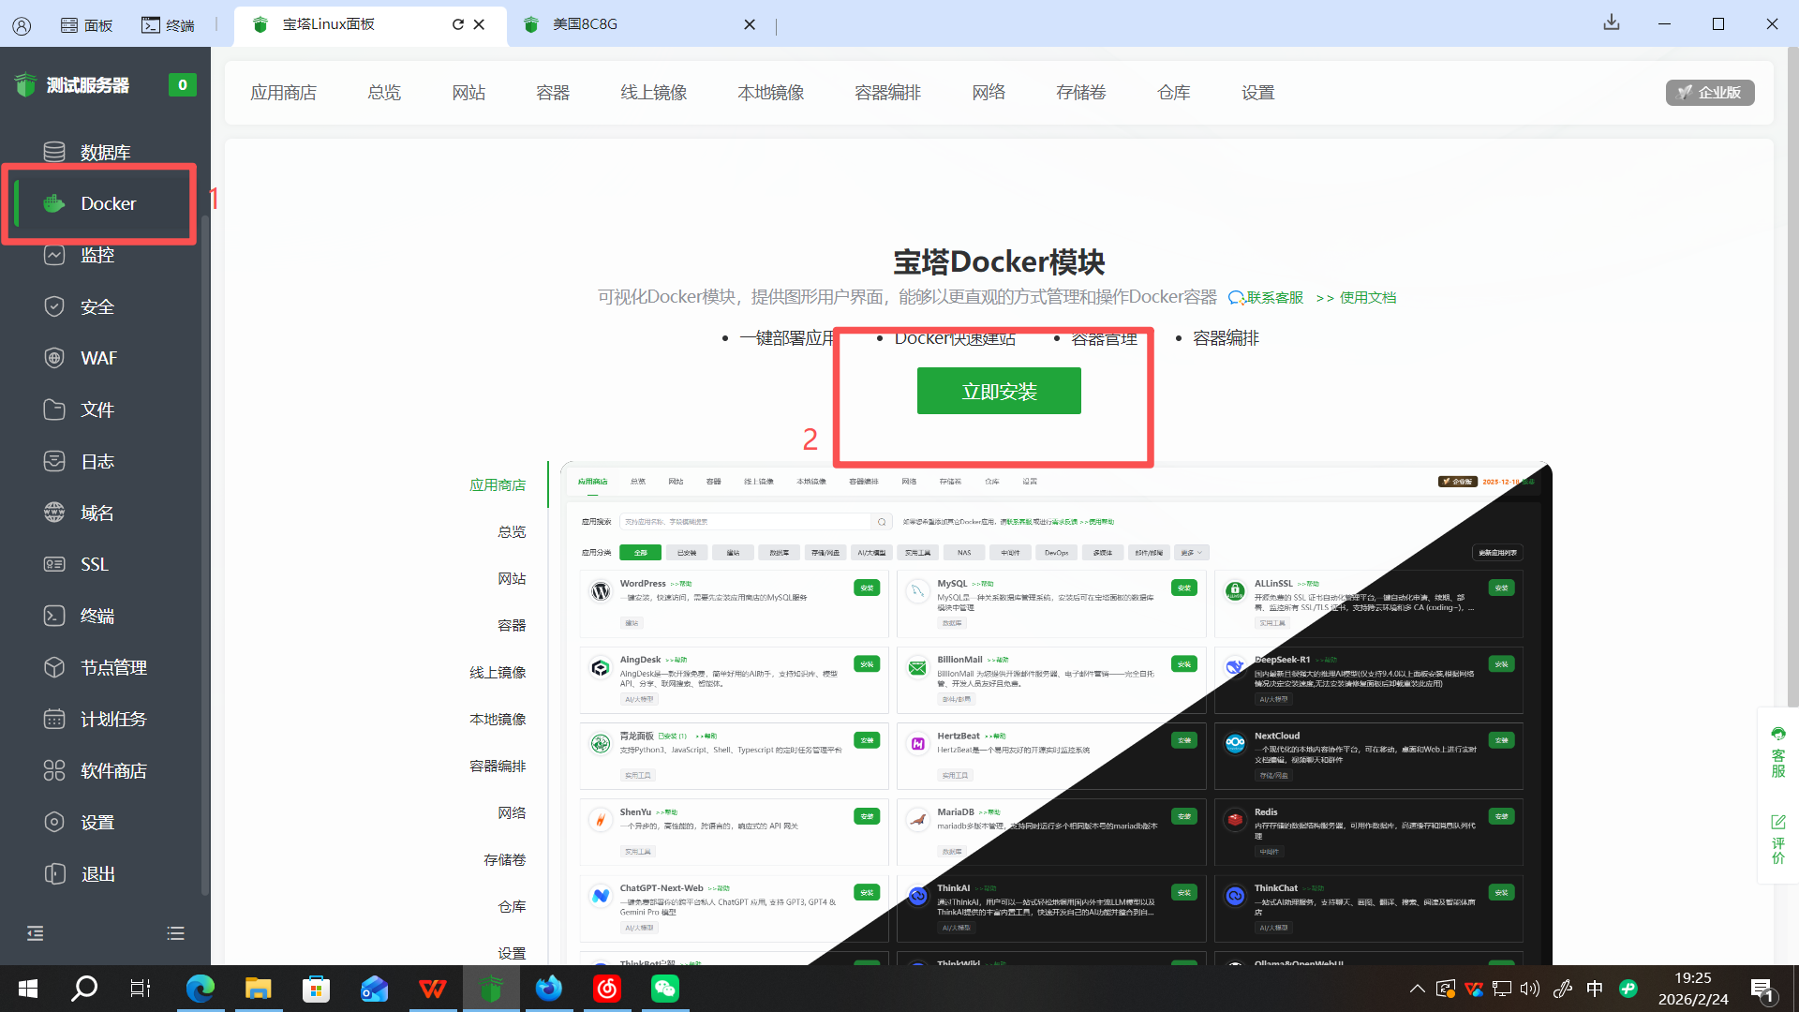This screenshot has height=1012, width=1799.
Task: Switch to the 容器编排 tab
Action: point(887,93)
